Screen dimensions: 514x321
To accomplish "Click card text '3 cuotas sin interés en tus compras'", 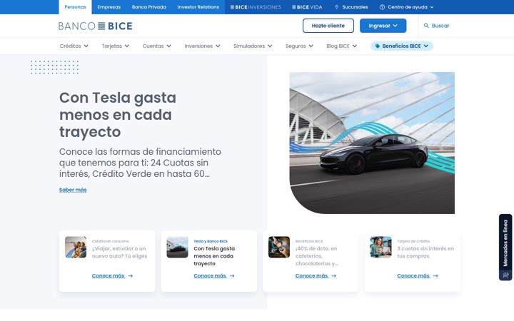I will pos(425,253).
